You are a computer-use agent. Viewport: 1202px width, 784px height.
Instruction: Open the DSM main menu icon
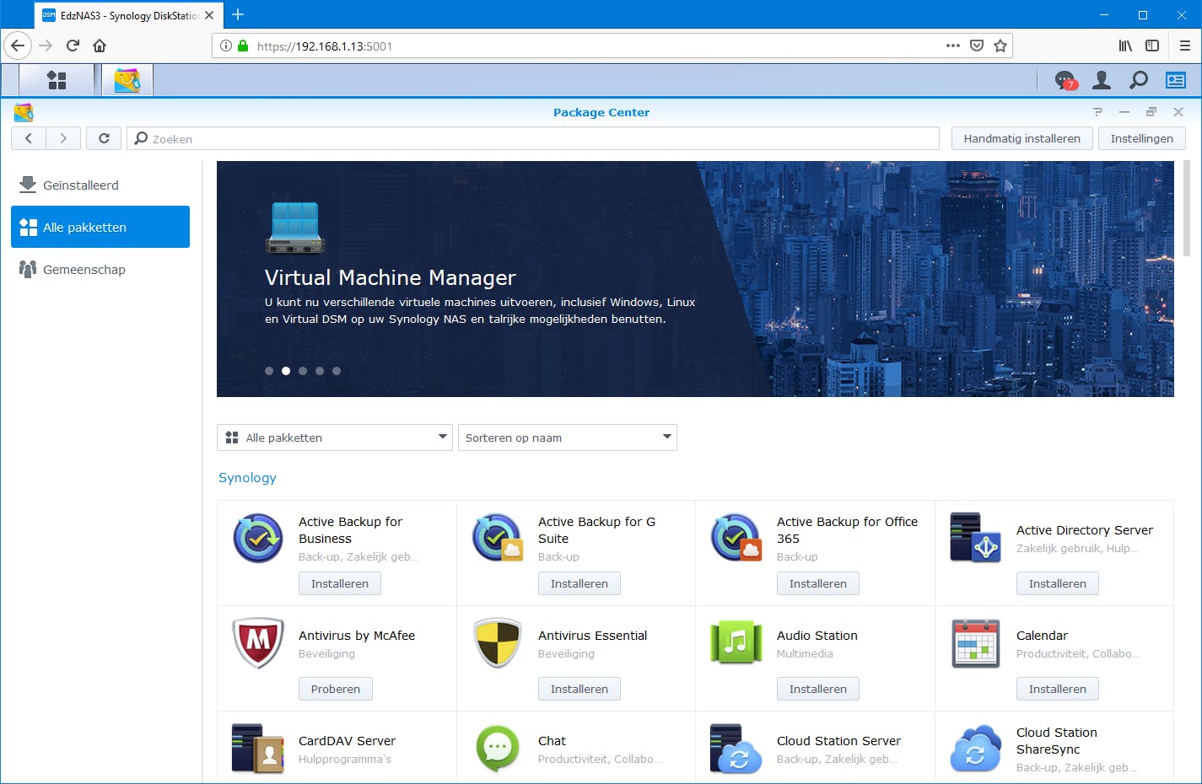(57, 80)
